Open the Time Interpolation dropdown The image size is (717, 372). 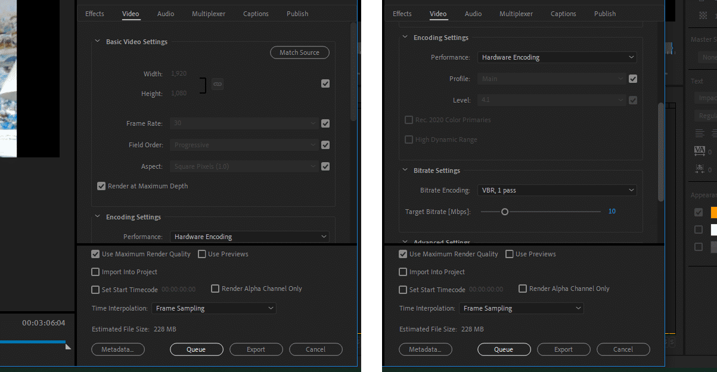click(213, 308)
